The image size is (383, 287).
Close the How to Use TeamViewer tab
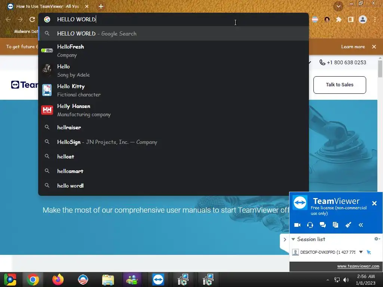click(x=87, y=6)
